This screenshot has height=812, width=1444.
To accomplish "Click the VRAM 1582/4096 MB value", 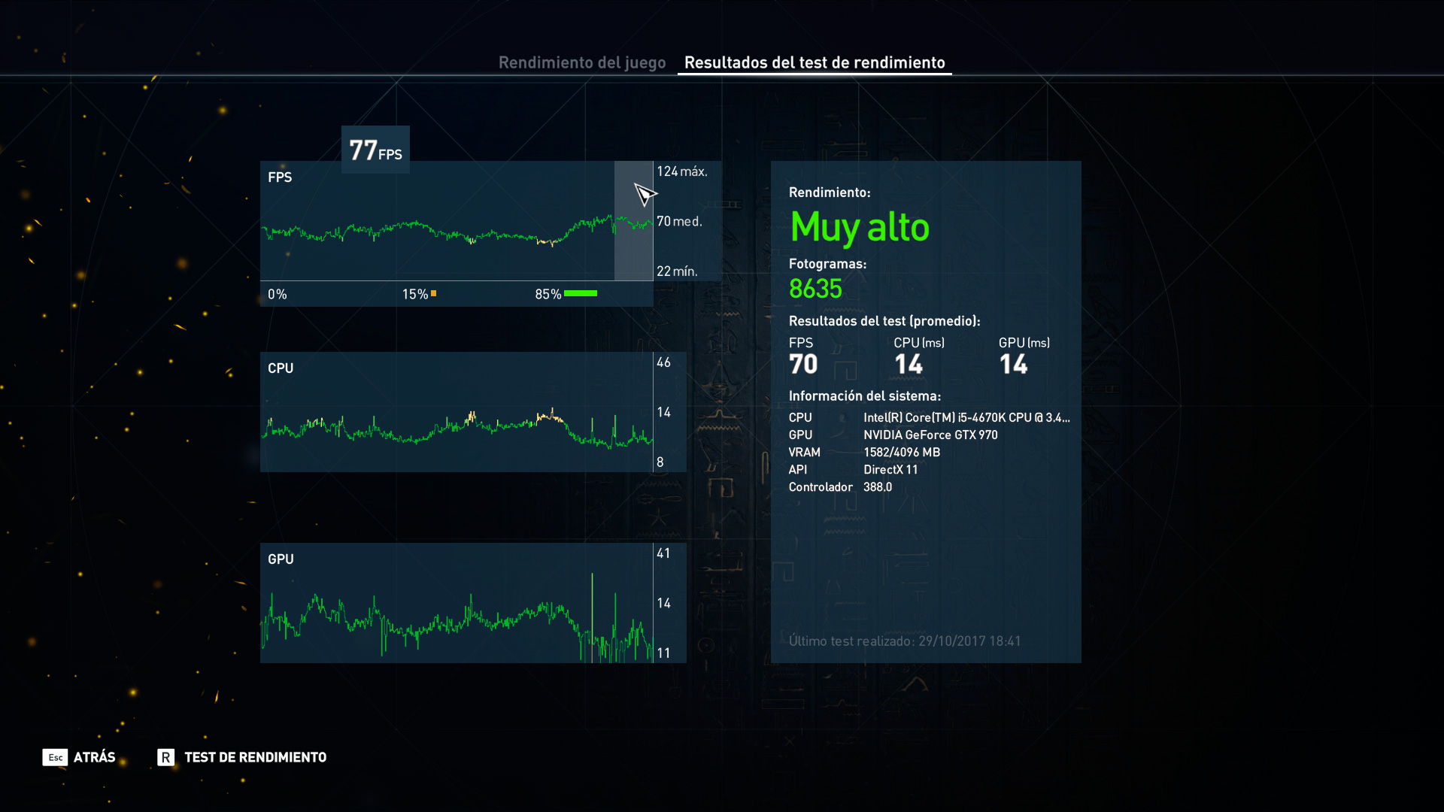I will (x=902, y=452).
